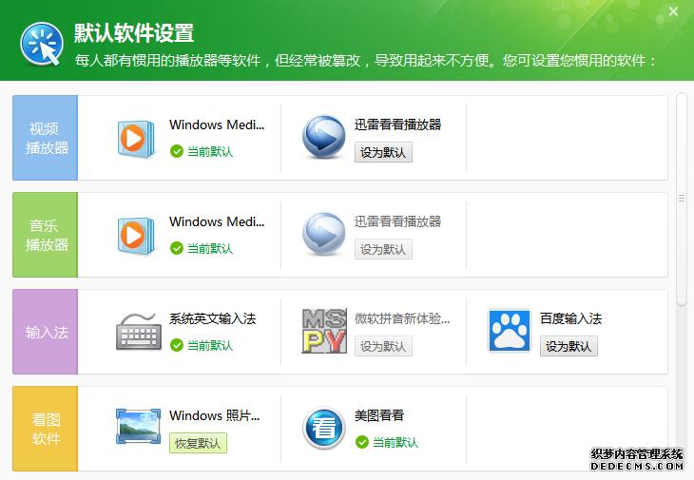Click 恢复默认 under Windows photo viewer
The image size is (694, 480).
tap(198, 443)
